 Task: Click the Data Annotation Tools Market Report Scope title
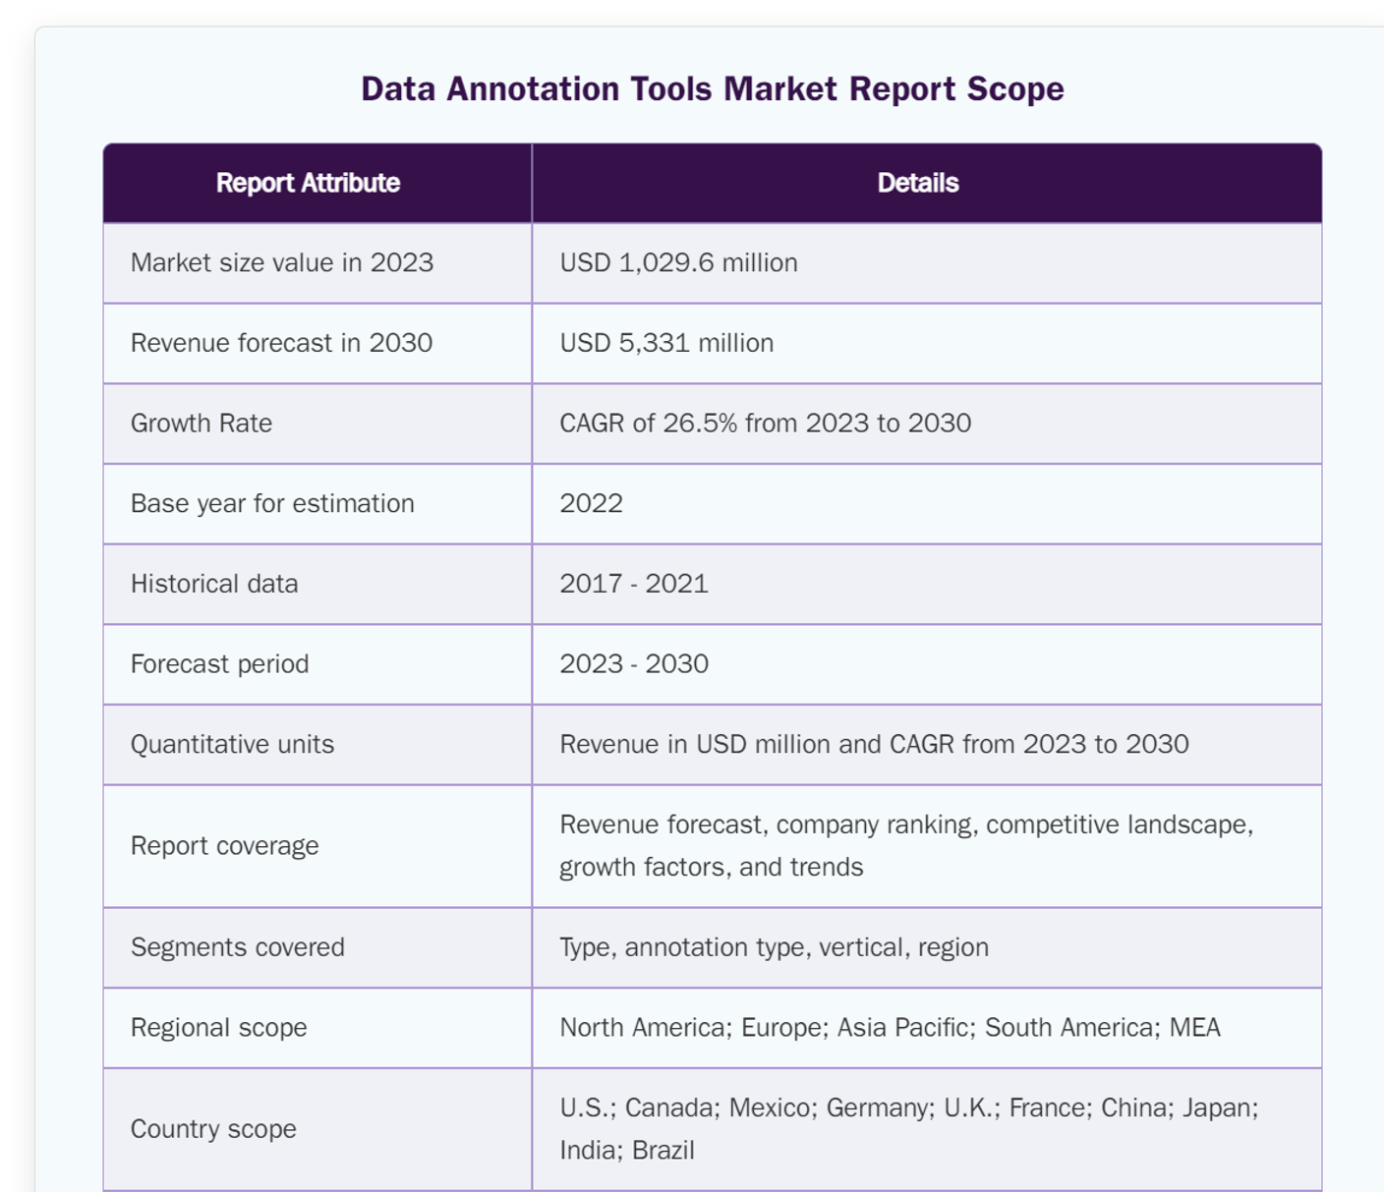click(x=712, y=88)
